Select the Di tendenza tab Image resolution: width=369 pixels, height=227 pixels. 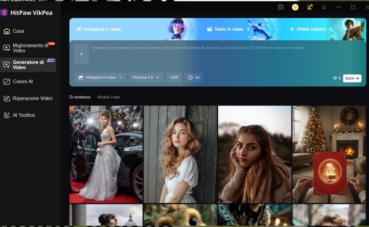80,97
